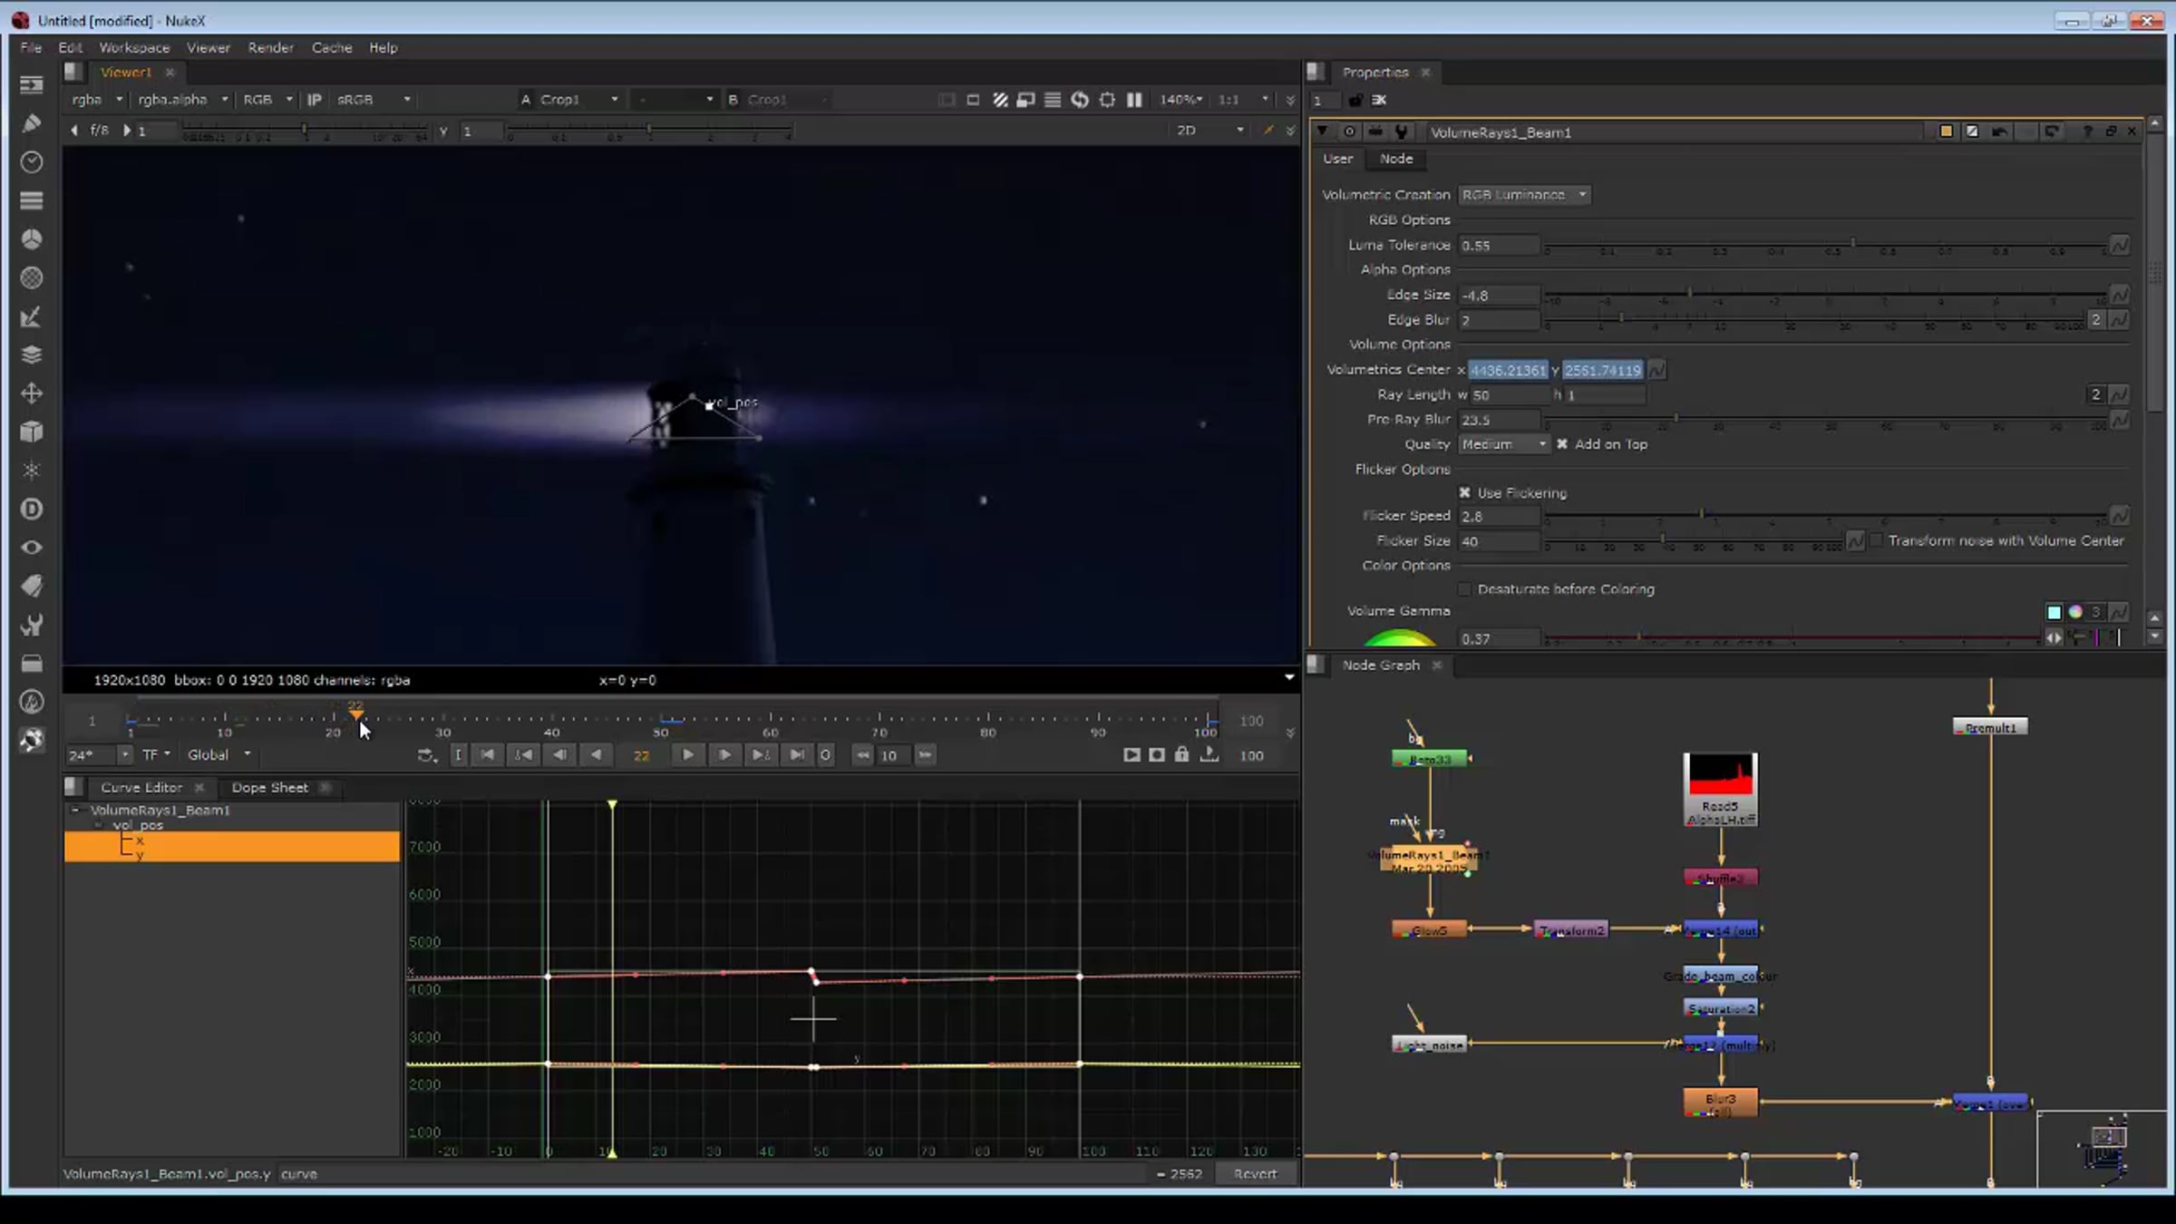Open the Render menu

[x=270, y=48]
